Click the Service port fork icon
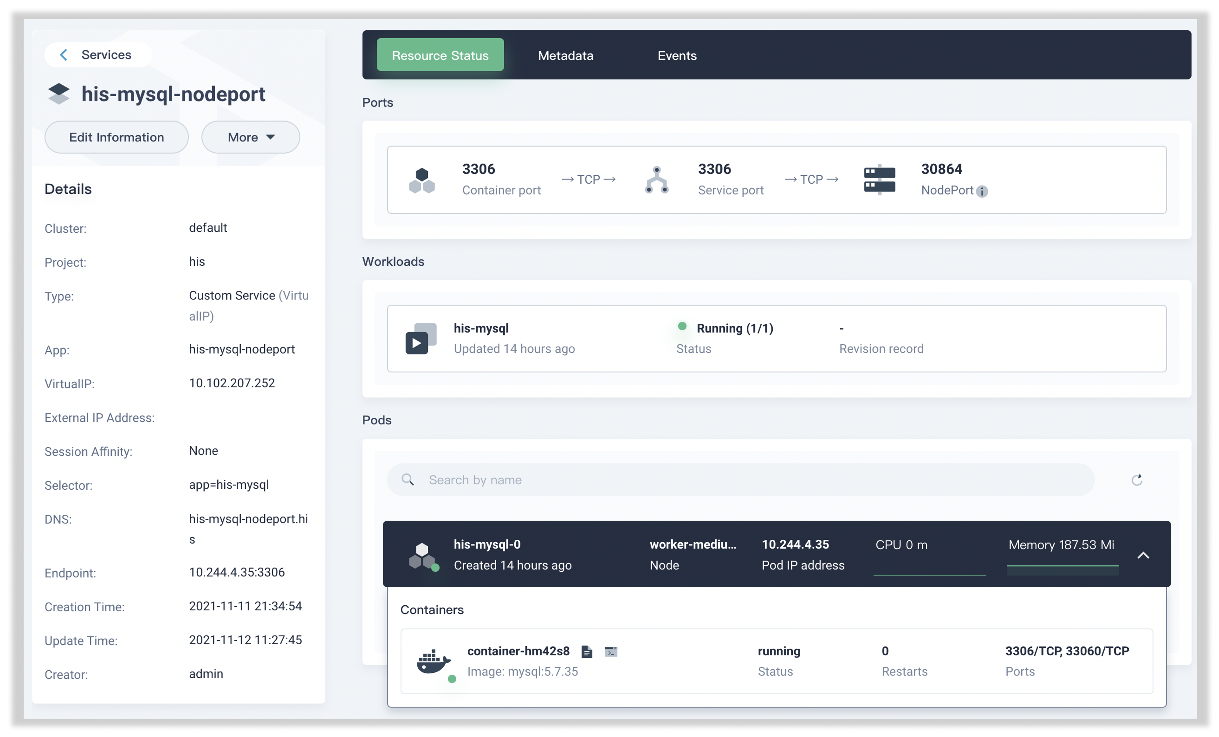The height and width of the screenshot is (737, 1219). 656,180
